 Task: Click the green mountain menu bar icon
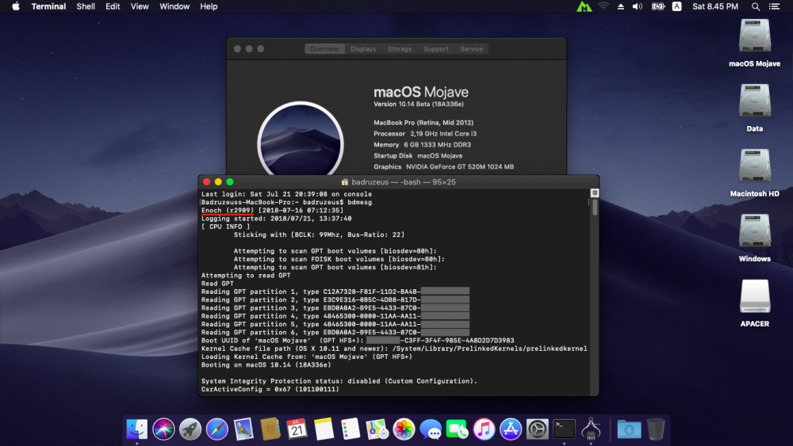[x=584, y=6]
